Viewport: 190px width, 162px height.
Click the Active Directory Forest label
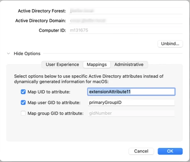click(x=42, y=11)
